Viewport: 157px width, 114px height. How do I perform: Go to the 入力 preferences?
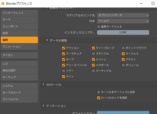click(x=19, y=64)
